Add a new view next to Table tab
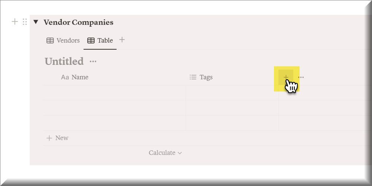The width and height of the screenshot is (372, 186). [x=122, y=40]
